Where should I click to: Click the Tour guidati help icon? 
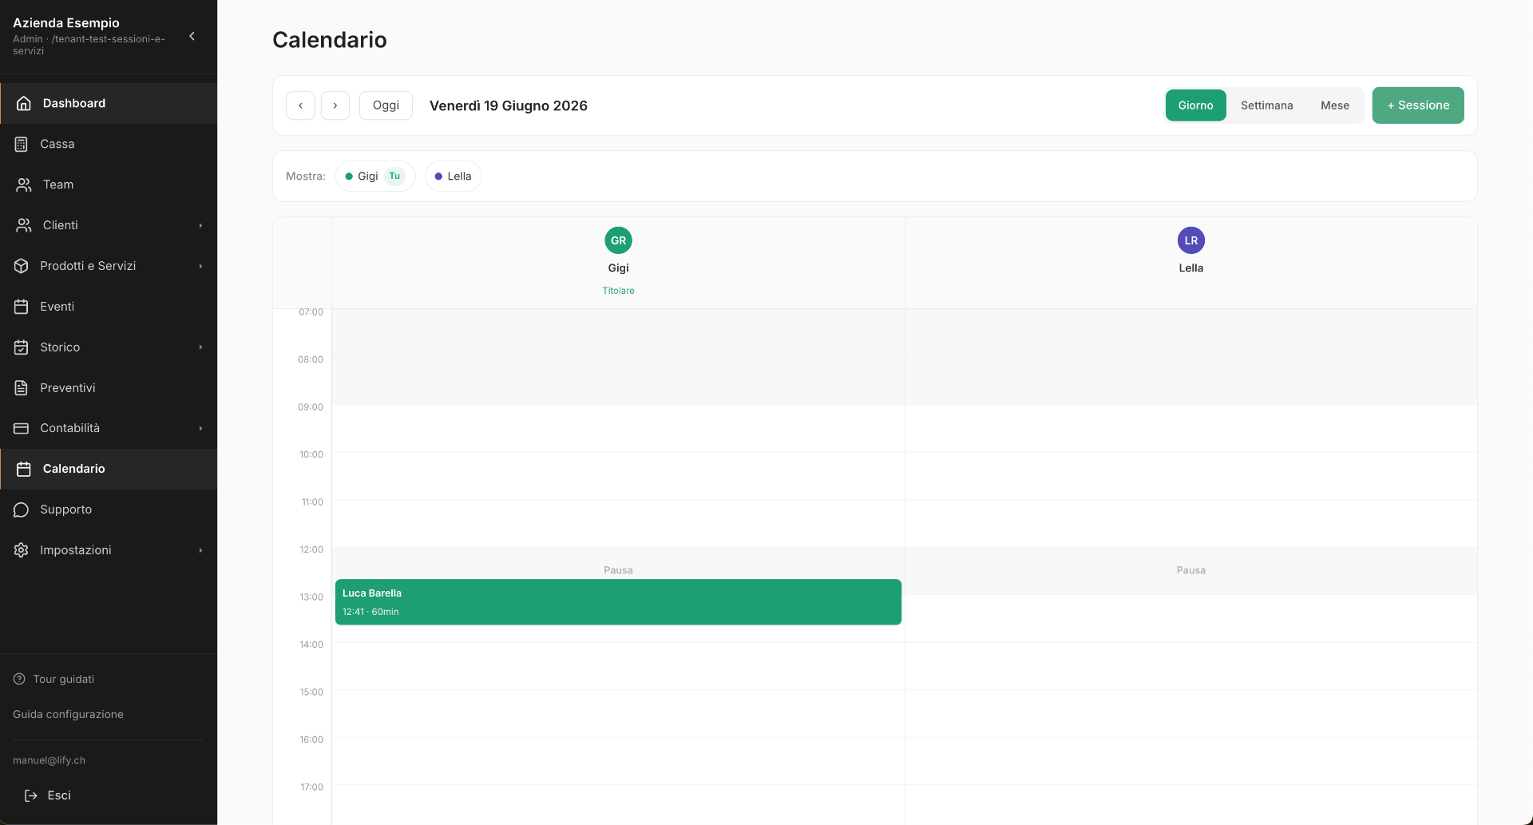tap(19, 679)
